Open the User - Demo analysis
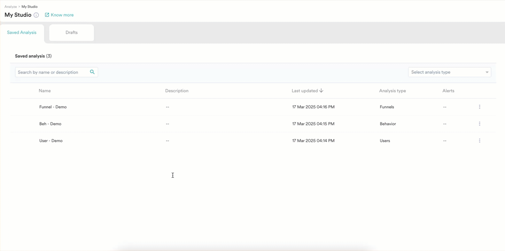505x251 pixels. coord(51,141)
